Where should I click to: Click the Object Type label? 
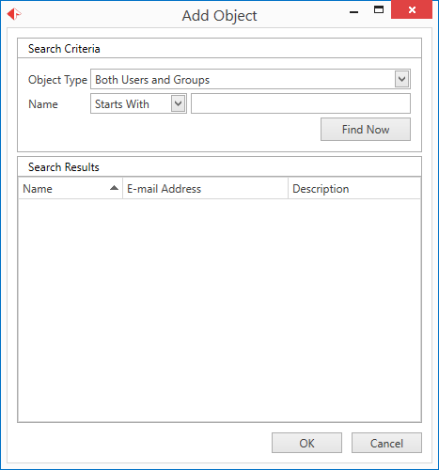point(57,80)
